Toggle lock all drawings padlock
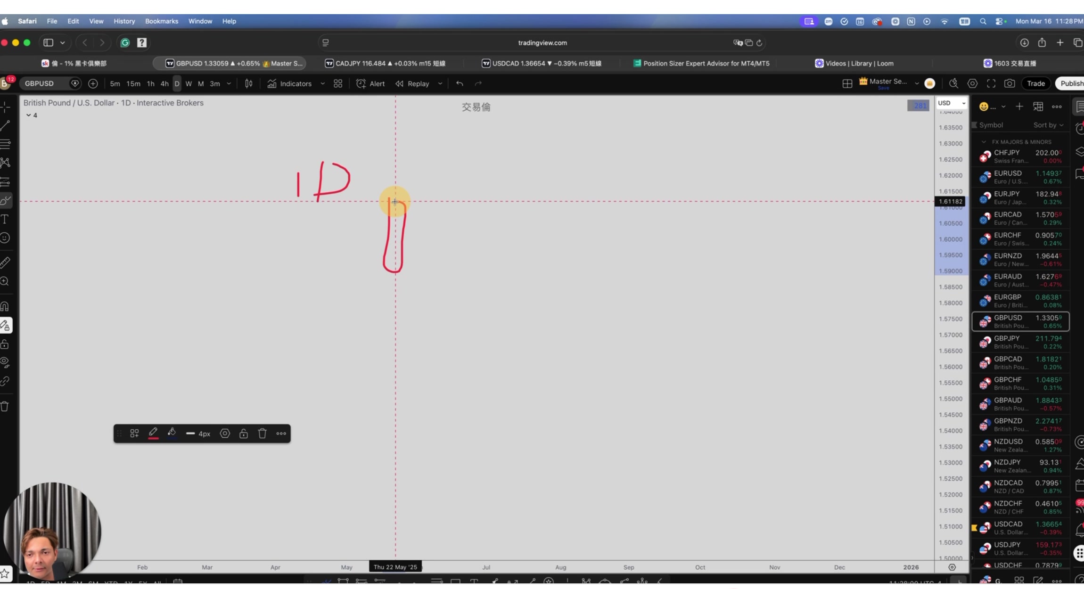The width and height of the screenshot is (1084, 589). (5, 344)
